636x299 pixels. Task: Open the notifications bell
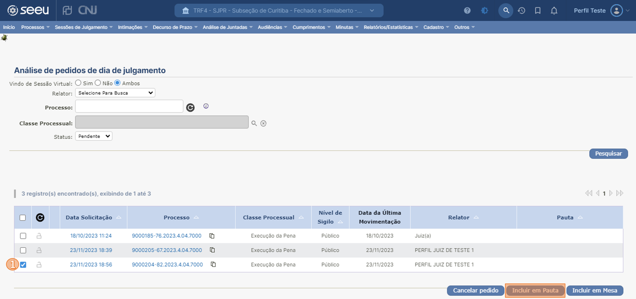[554, 11]
